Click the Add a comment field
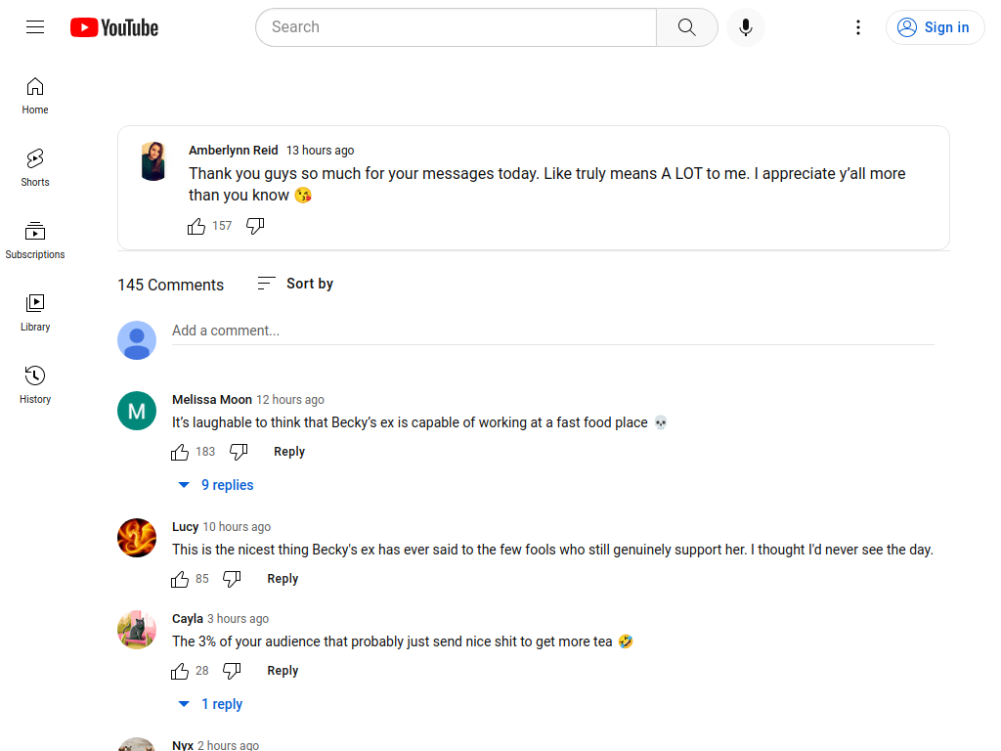The height and width of the screenshot is (751, 1001). pos(553,331)
